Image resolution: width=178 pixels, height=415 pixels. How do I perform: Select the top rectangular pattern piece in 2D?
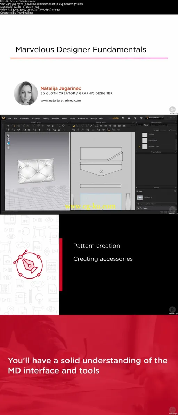101,154
